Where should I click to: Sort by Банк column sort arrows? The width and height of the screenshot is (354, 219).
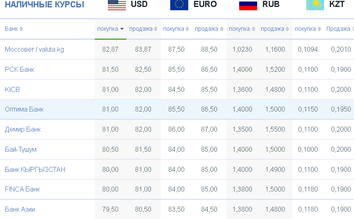(x=21, y=29)
